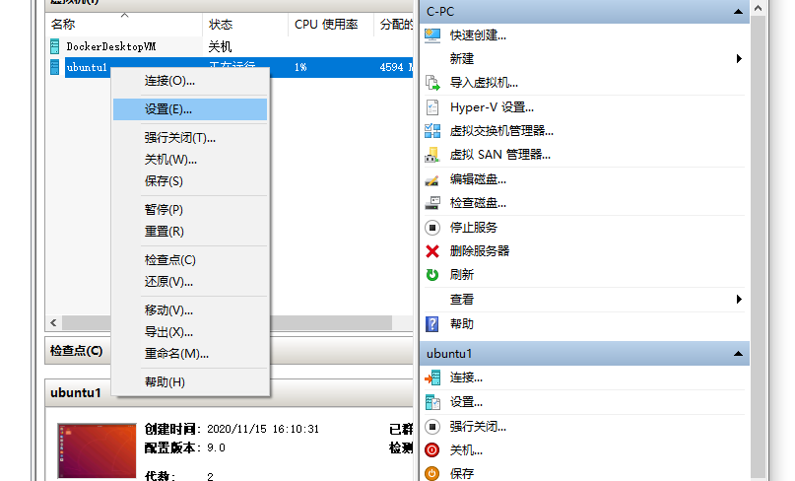Sort by CPU 使用率 column header
Screen dimensions: 795x481
[x=331, y=25]
